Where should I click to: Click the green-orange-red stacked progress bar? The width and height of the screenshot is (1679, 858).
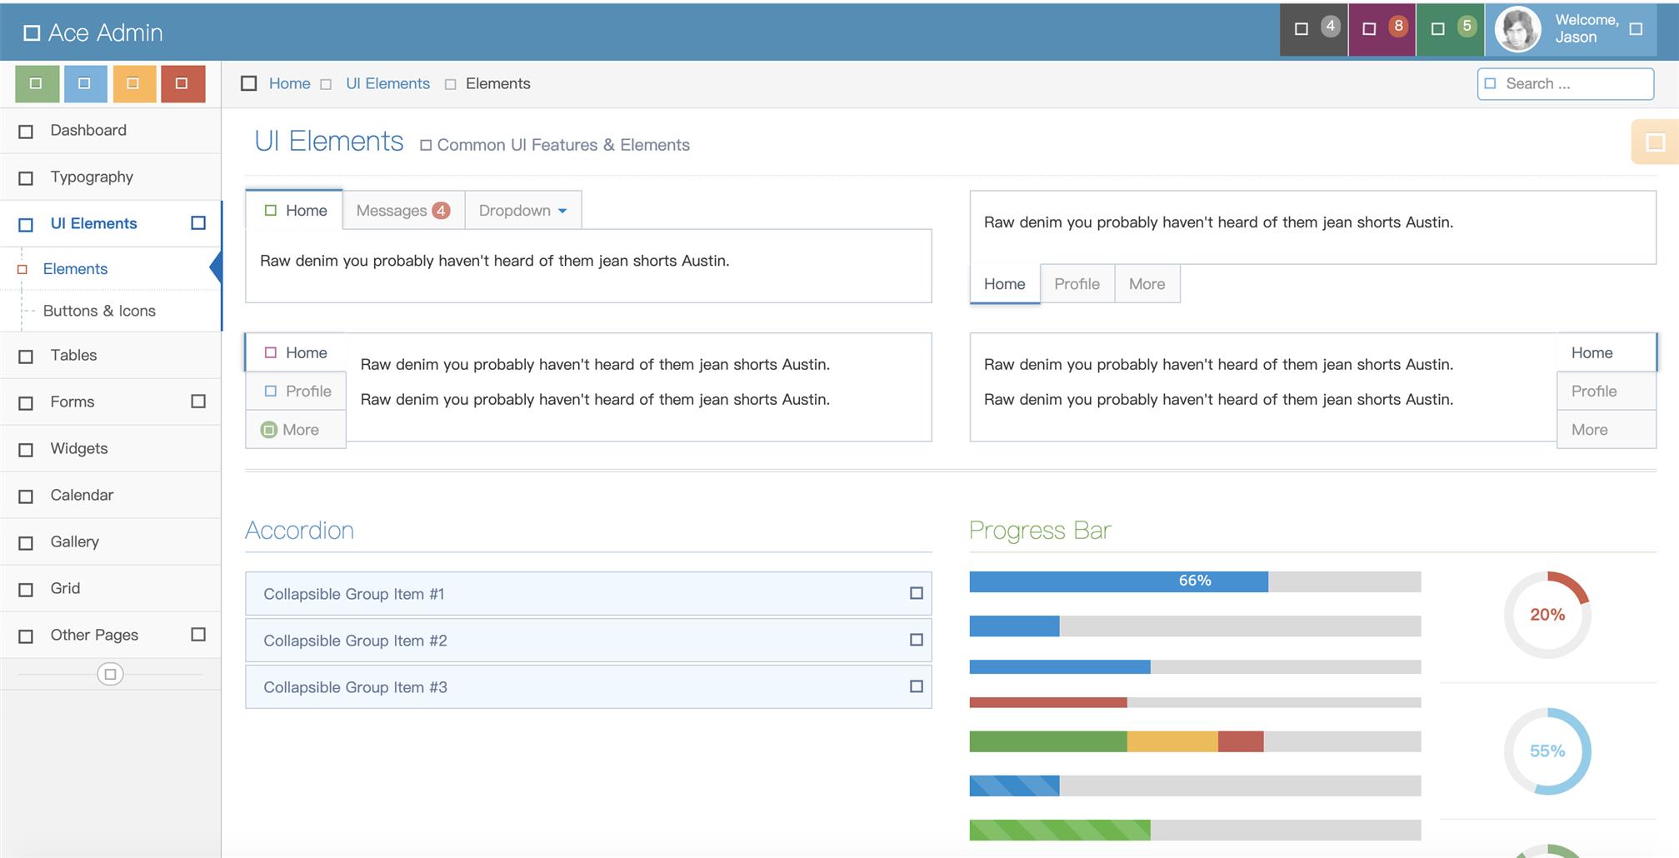point(1195,741)
